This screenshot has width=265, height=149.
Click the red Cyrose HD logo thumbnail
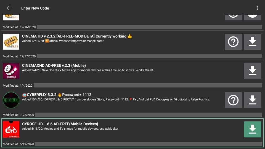pyautogui.click(x=11, y=129)
